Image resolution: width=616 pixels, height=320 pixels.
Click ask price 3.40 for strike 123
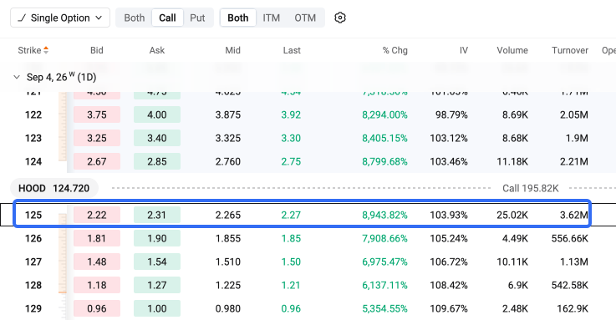pyautogui.click(x=157, y=138)
